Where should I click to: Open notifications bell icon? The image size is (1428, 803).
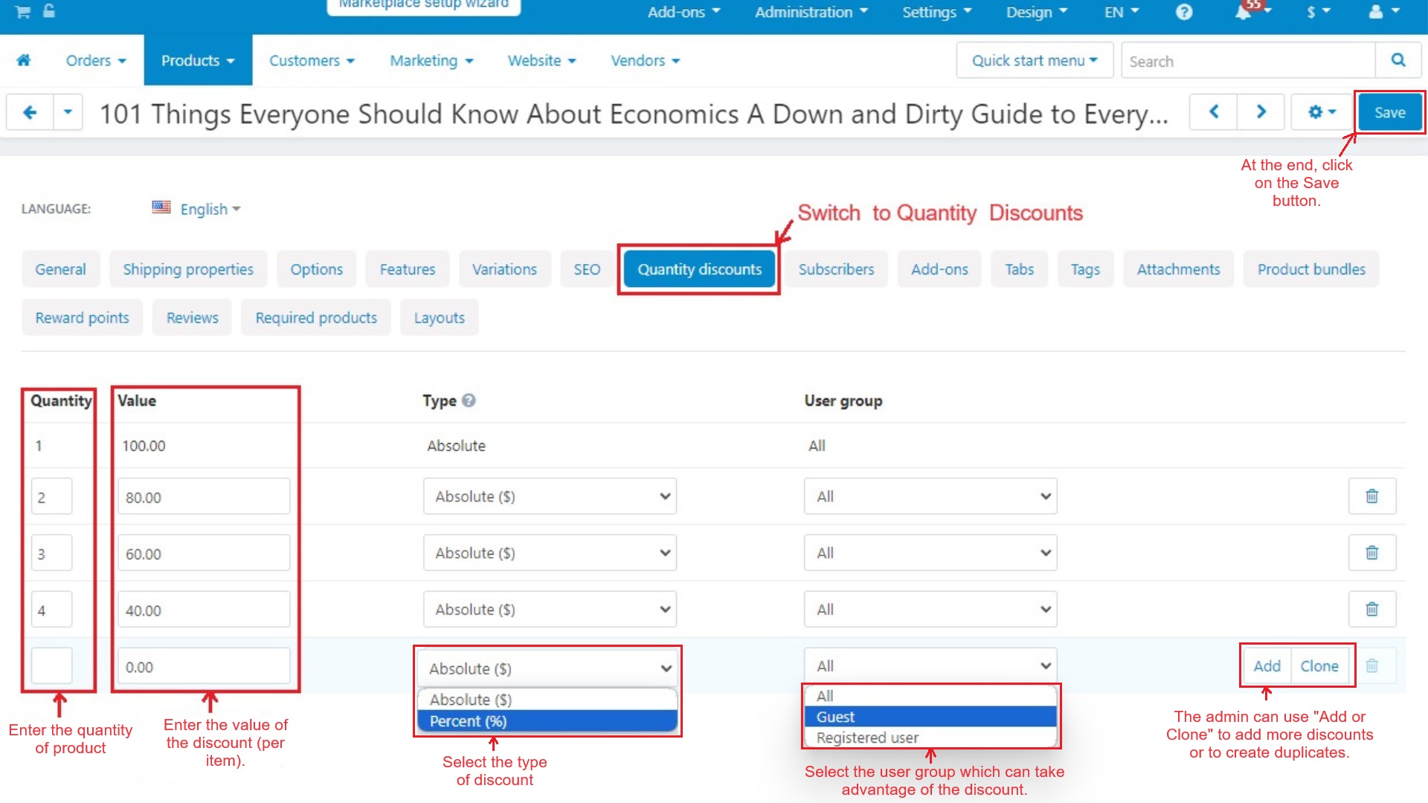[x=1244, y=12]
